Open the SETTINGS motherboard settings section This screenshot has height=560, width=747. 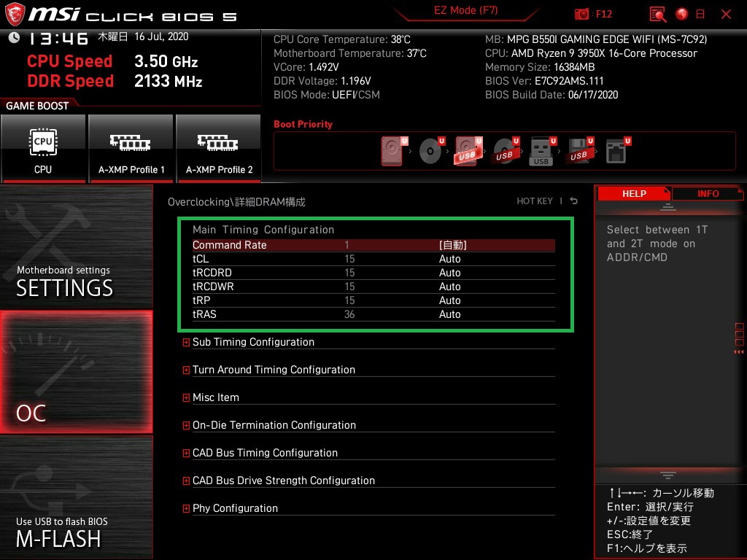click(76, 246)
